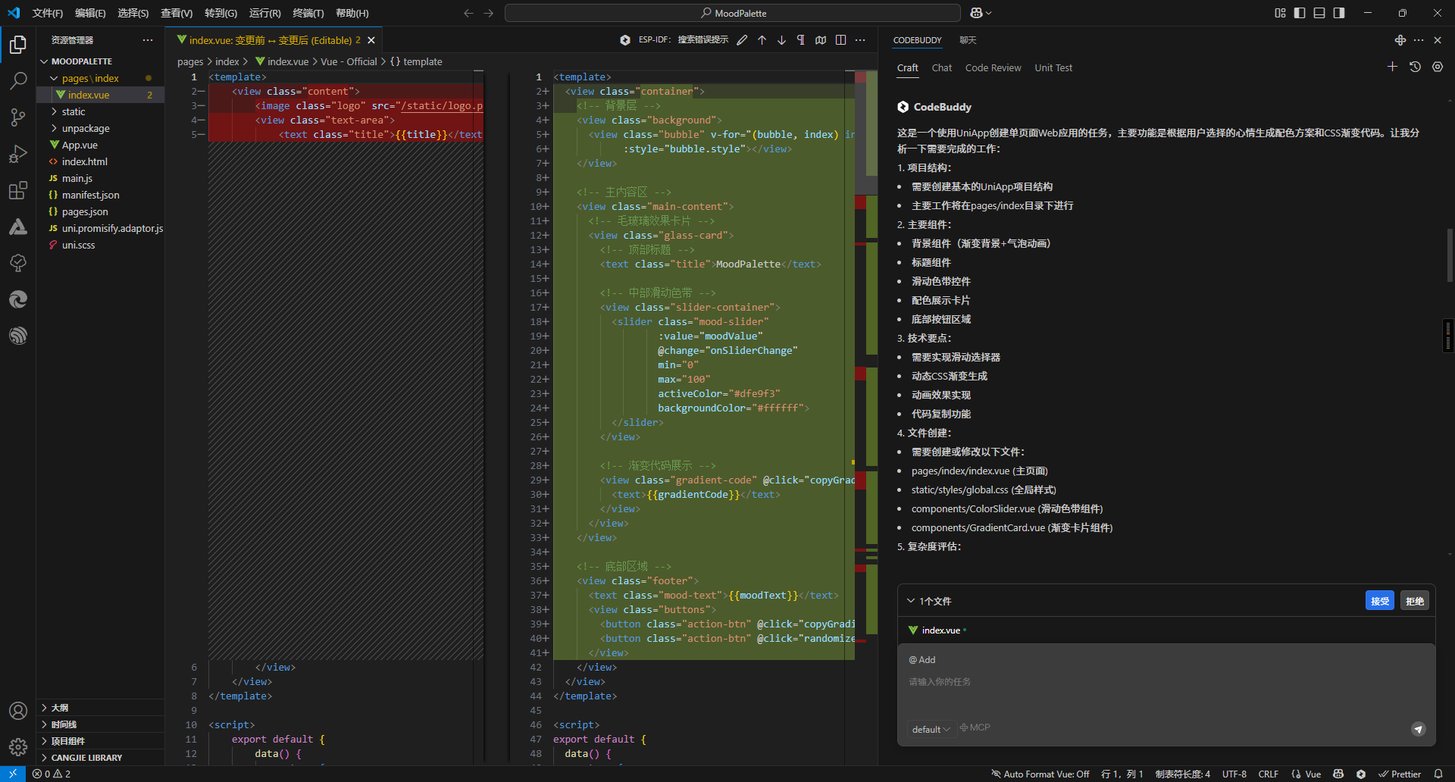This screenshot has height=782, width=1455.
Task: Click the ESP-IDF hexagon icon in editor toolbar
Action: coord(625,40)
